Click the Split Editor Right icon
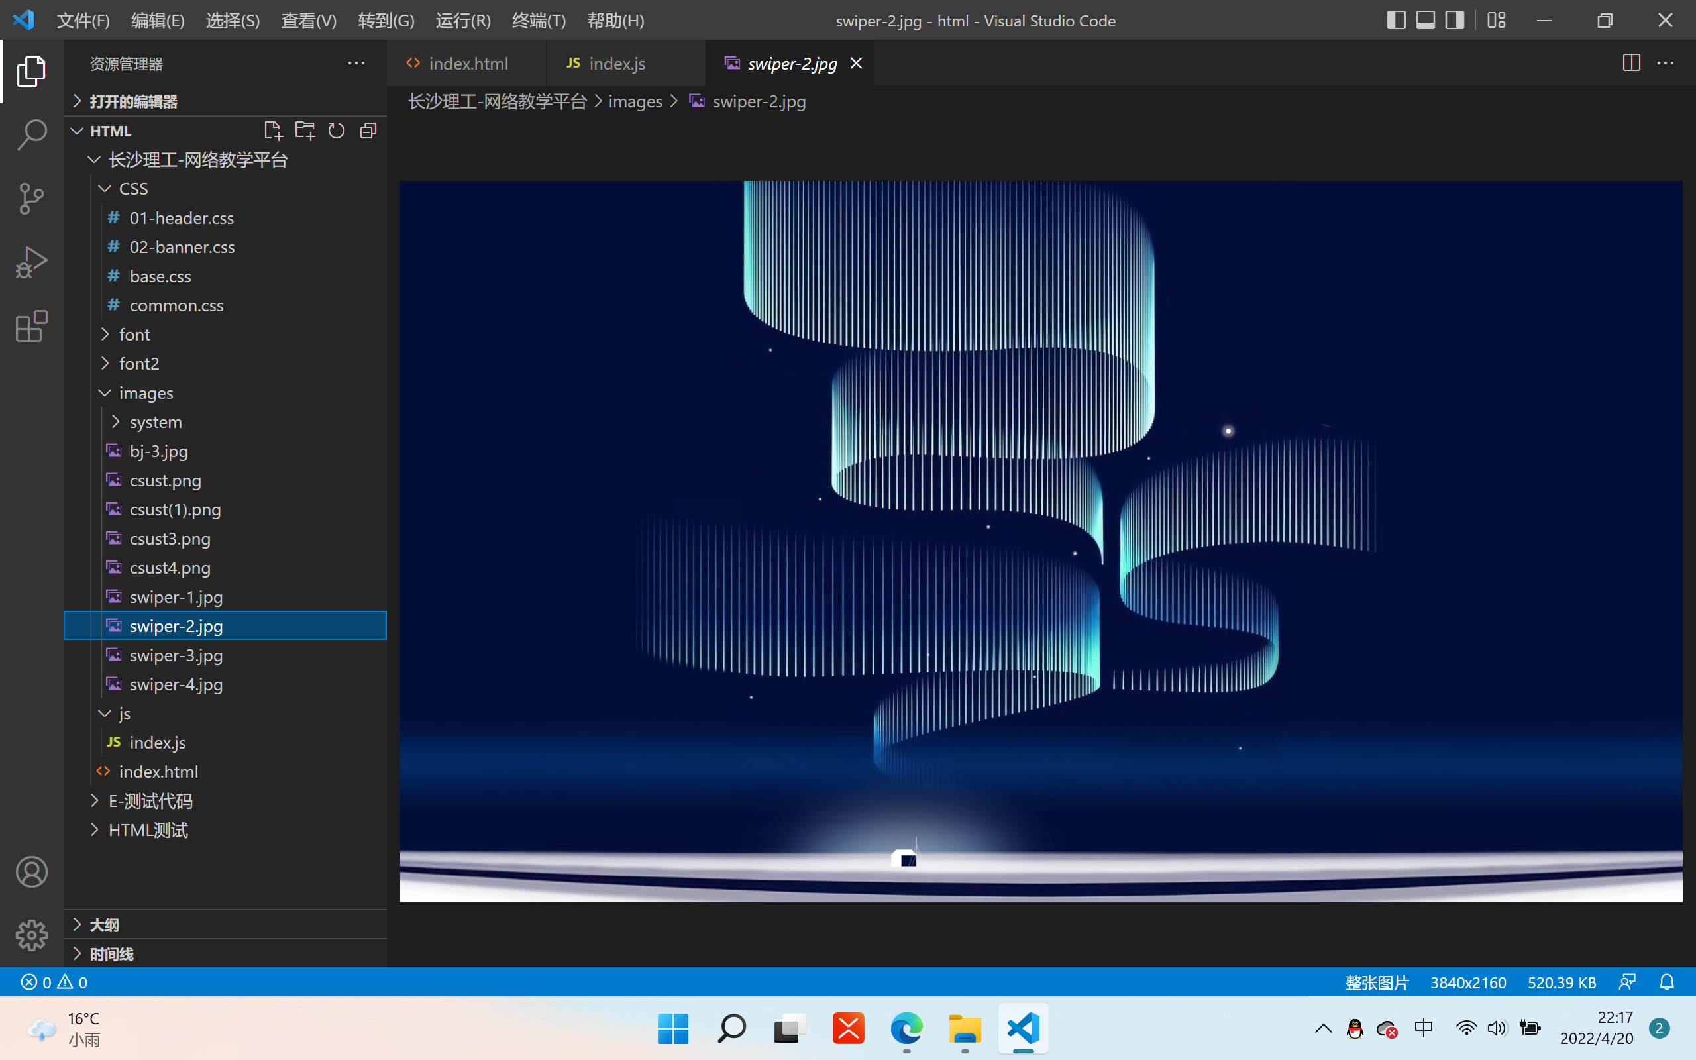Screen dimensions: 1696x1060 pos(1631,63)
